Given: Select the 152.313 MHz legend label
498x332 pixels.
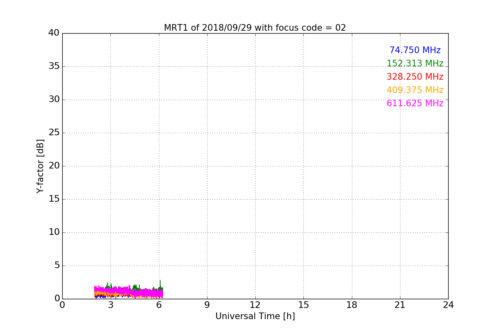Looking at the screenshot, I should point(415,63).
